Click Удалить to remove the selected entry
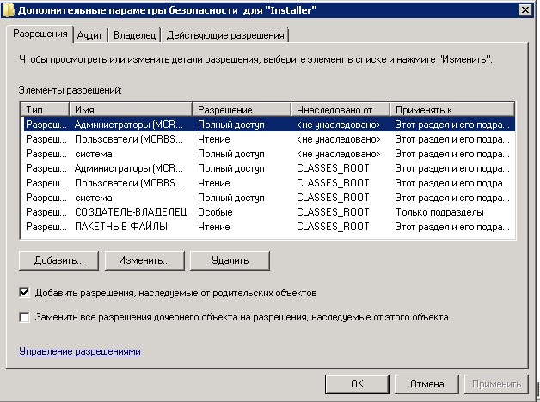Viewport: 540px width, 402px height. click(x=230, y=259)
